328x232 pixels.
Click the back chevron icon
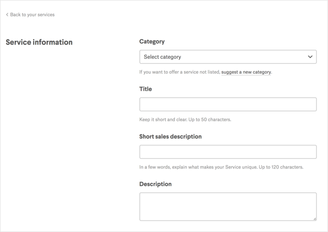[x=7, y=15]
